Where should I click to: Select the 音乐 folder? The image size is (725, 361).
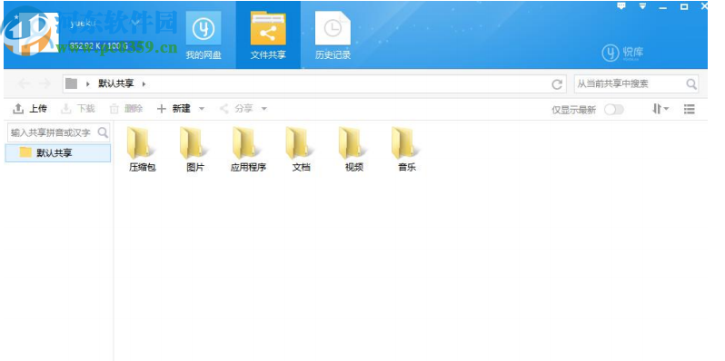coord(407,149)
